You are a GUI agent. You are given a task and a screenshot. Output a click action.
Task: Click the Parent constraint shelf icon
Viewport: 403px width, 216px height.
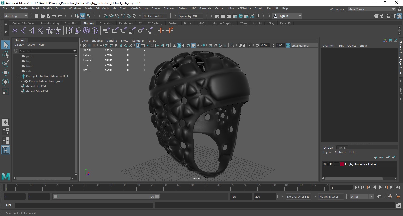coord(107,31)
